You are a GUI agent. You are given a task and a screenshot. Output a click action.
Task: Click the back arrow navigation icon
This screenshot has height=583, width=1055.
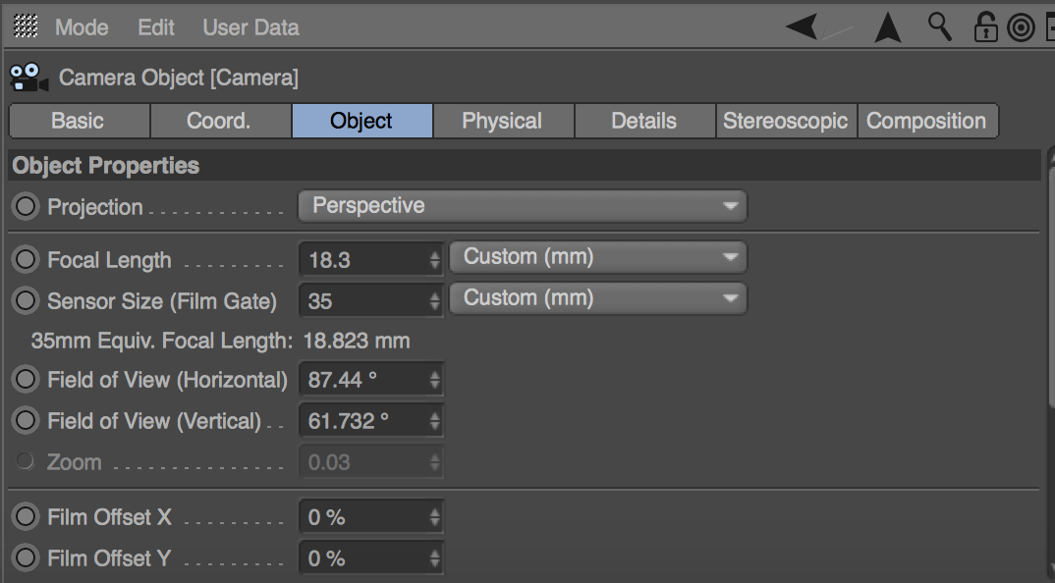point(803,27)
